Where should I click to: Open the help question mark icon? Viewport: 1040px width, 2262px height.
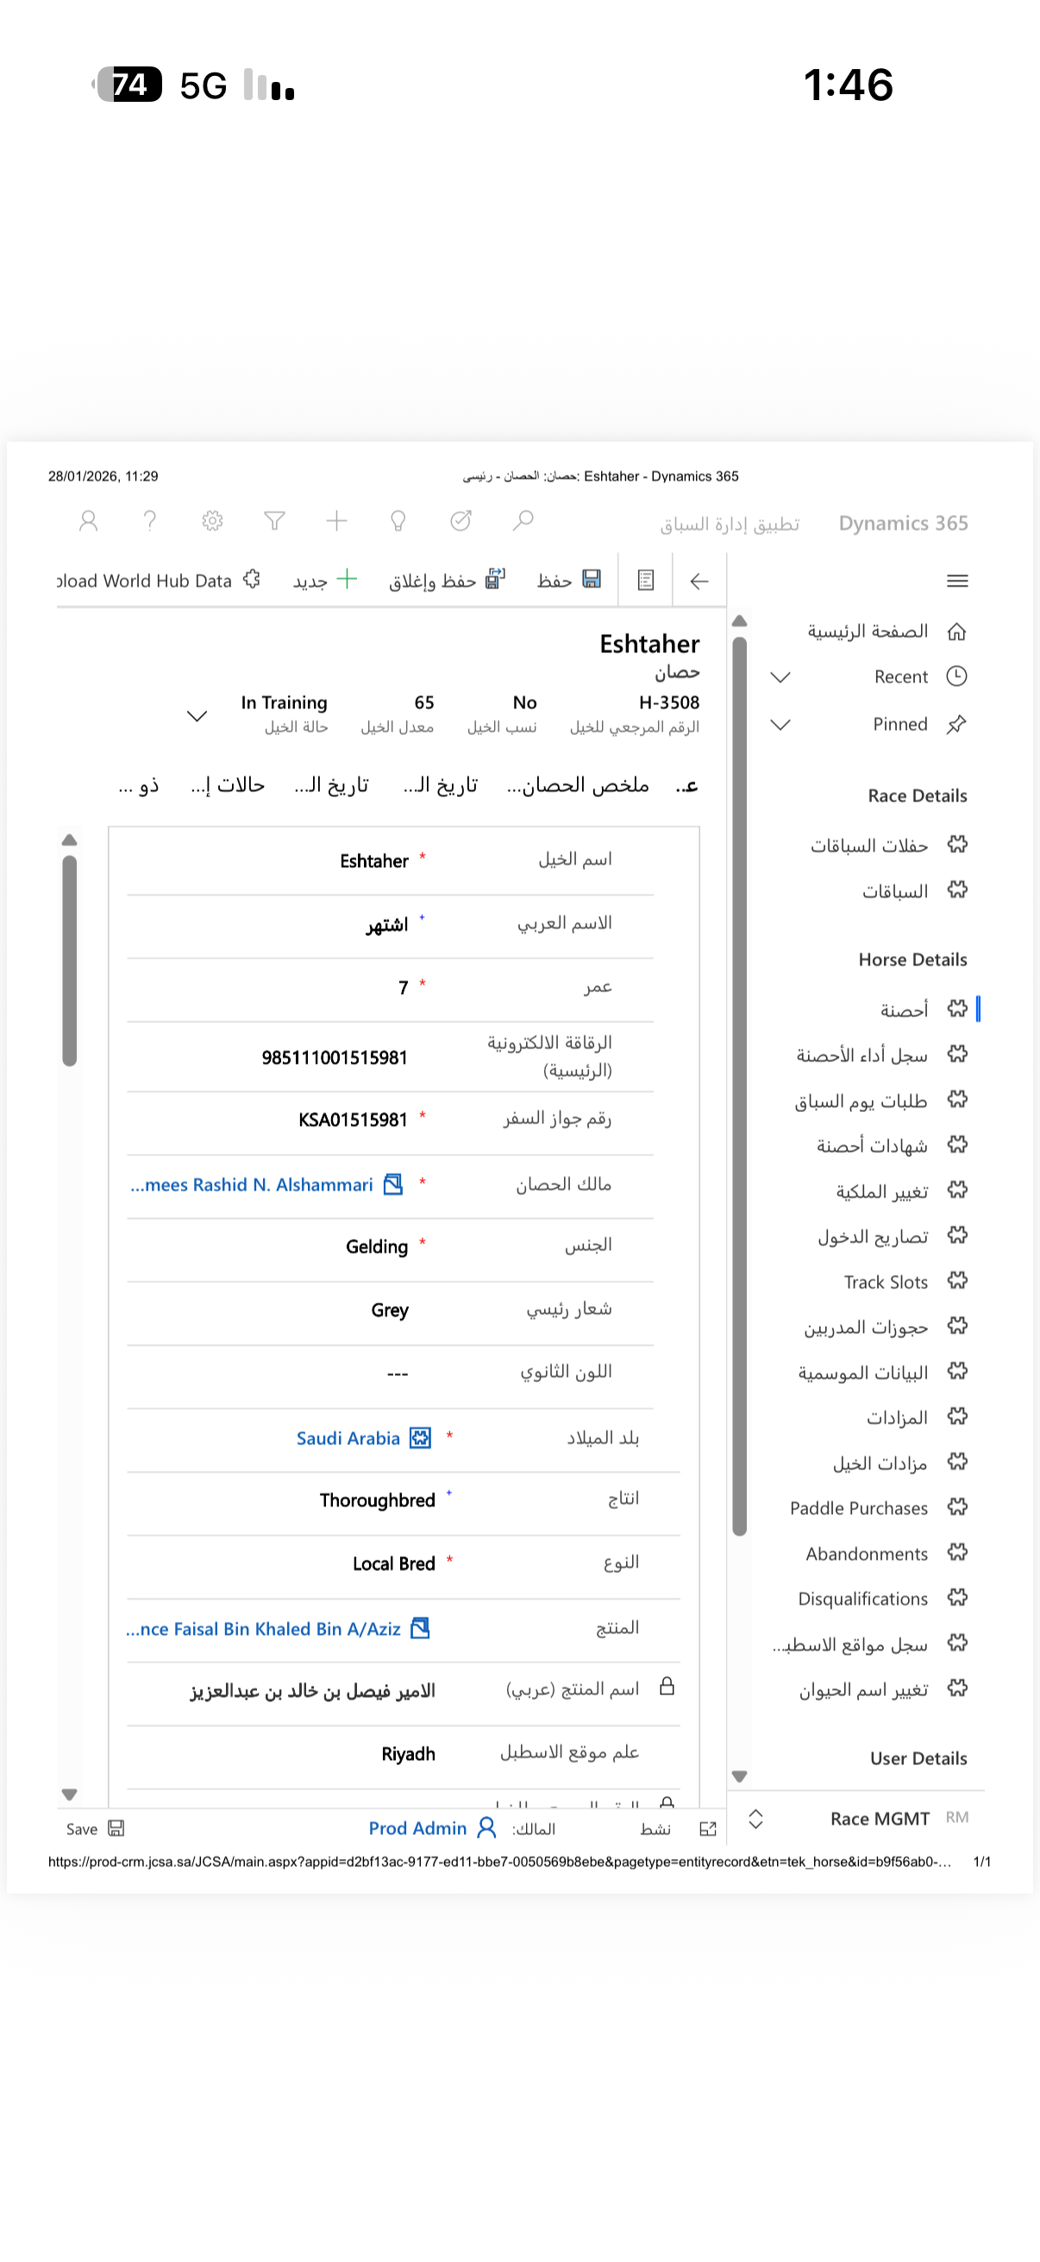pos(150,521)
